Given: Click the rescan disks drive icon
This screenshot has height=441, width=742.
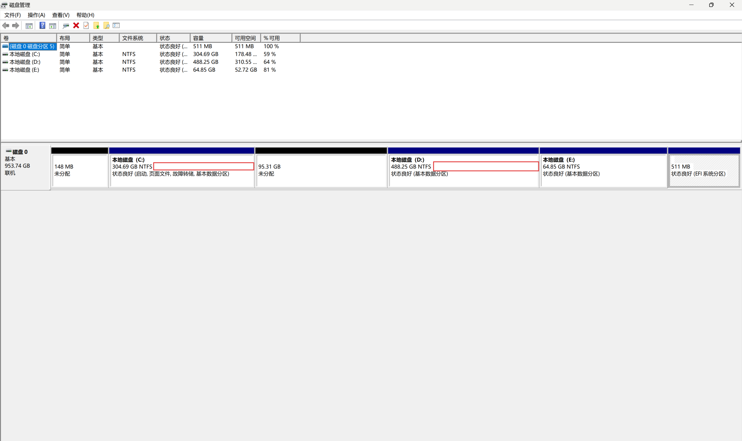Looking at the screenshot, I should point(66,25).
